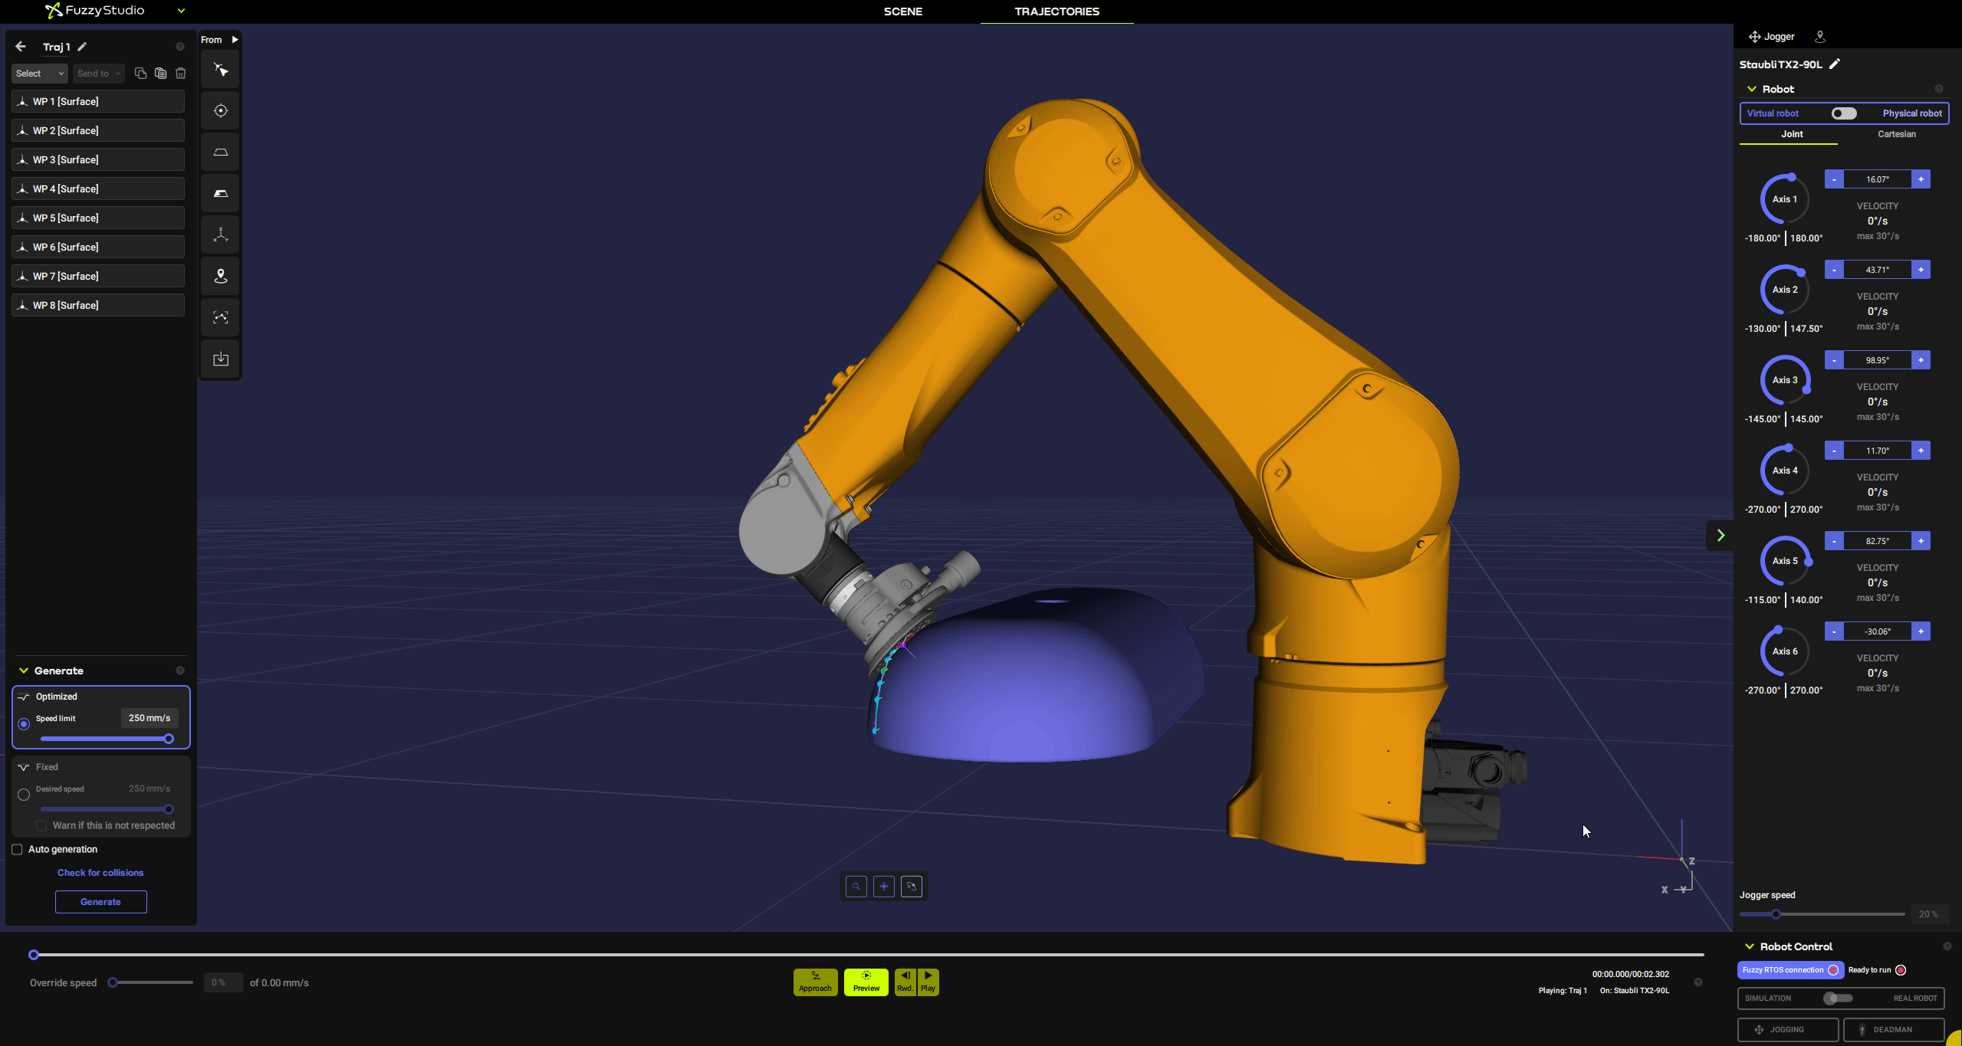This screenshot has width=1962, height=1046.
Task: Switch to the SCENE tab
Action: click(903, 11)
